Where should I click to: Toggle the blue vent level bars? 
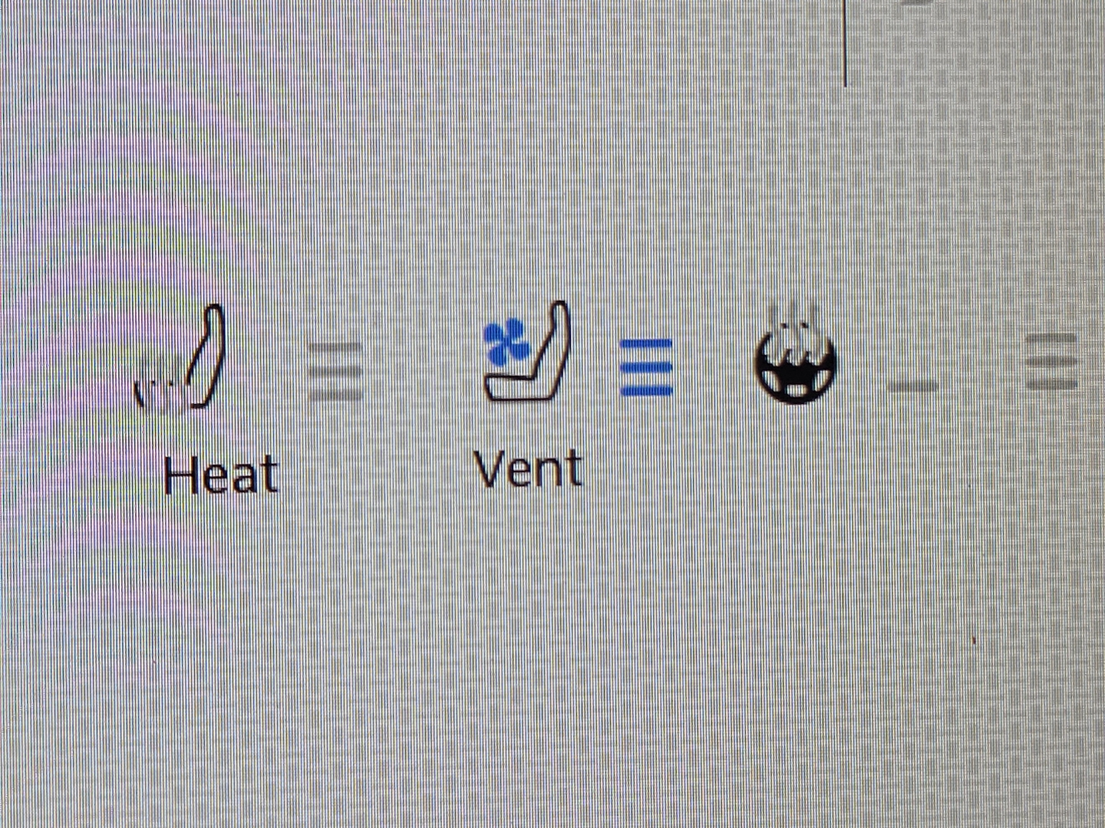[x=646, y=368]
